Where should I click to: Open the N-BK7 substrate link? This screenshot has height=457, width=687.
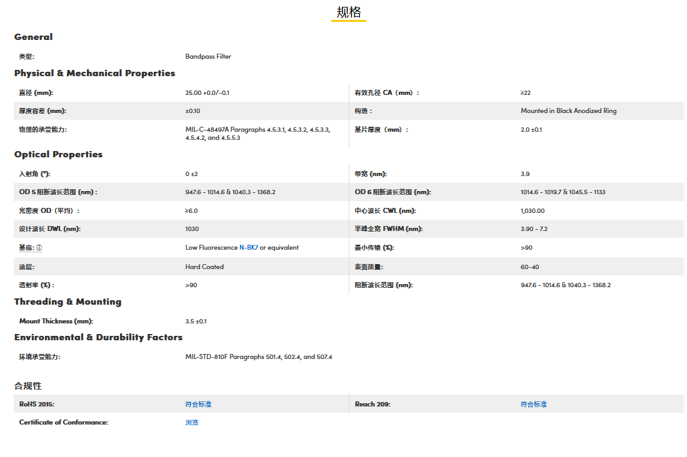pyautogui.click(x=248, y=248)
